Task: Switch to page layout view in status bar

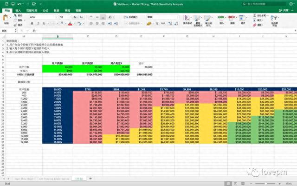Action: click(235, 184)
